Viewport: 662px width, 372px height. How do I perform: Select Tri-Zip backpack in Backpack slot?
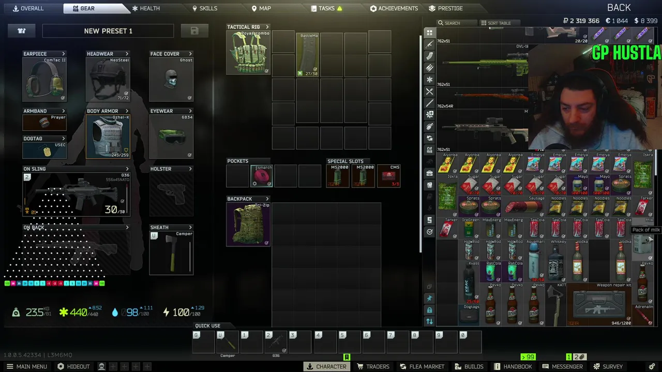tap(248, 224)
